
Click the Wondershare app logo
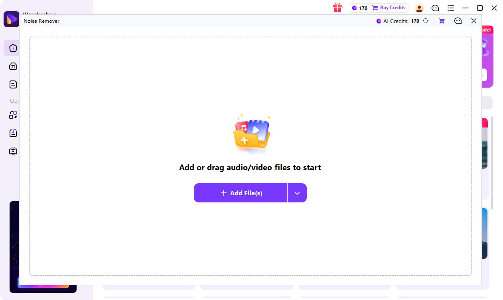click(11, 19)
